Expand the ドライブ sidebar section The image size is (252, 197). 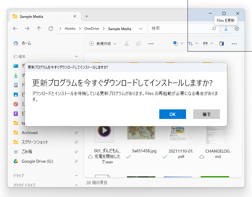[76, 176]
